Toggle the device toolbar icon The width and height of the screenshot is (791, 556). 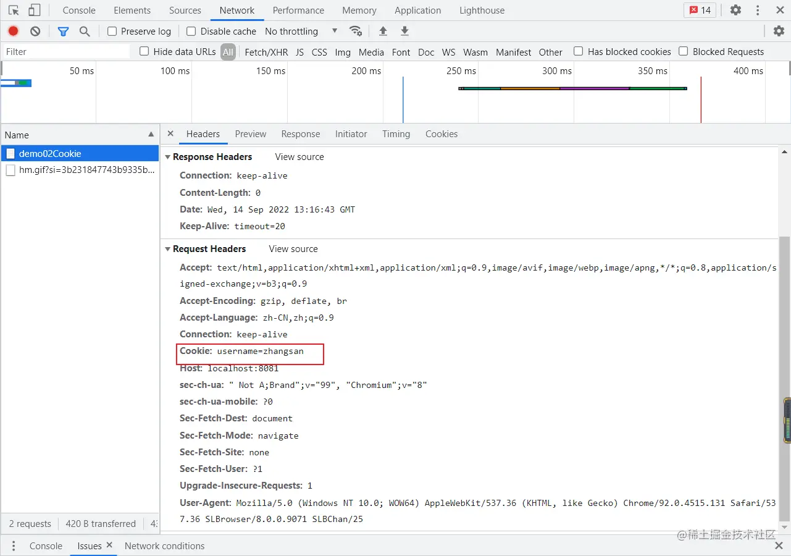[35, 10]
